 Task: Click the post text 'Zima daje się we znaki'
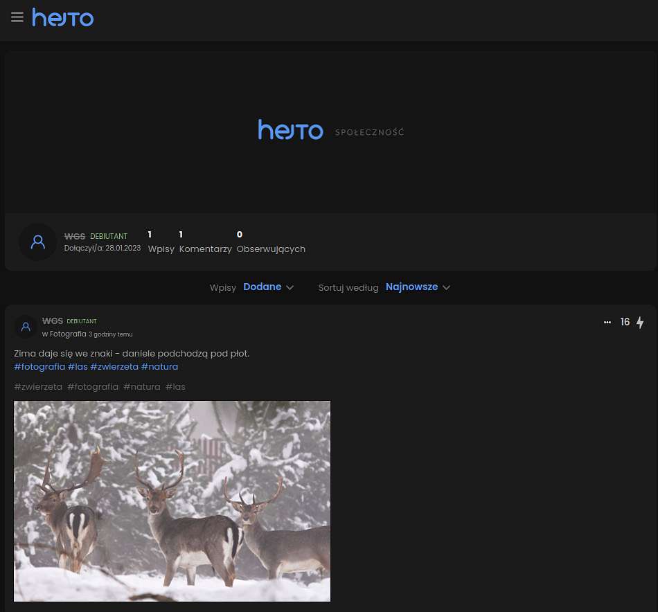pos(63,354)
